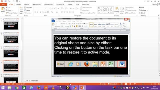Viewport: 160px width, 90px height.
Task: Click ENGLISH (INDIA) language indicator
Action: click(x=20, y=84)
